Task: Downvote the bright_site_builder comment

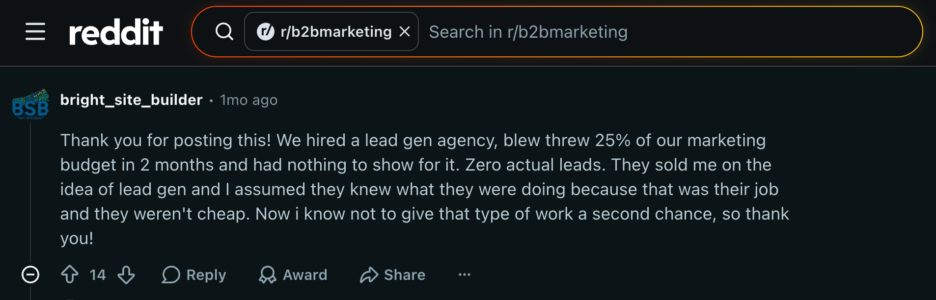Action: click(x=126, y=275)
